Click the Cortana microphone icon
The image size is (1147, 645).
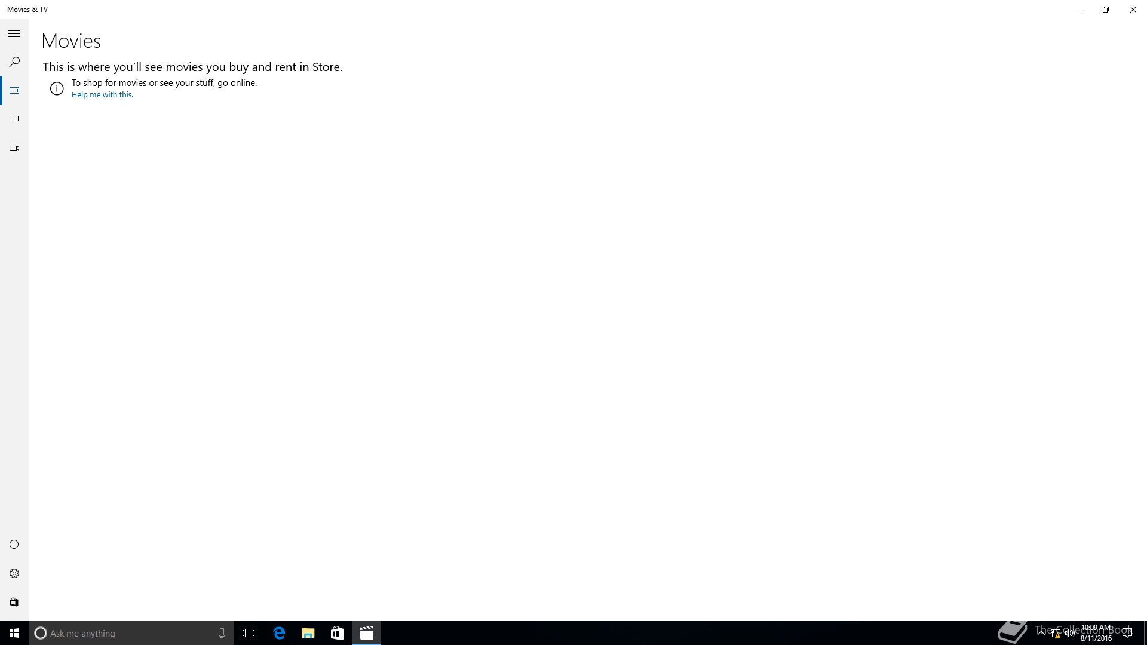tap(222, 633)
